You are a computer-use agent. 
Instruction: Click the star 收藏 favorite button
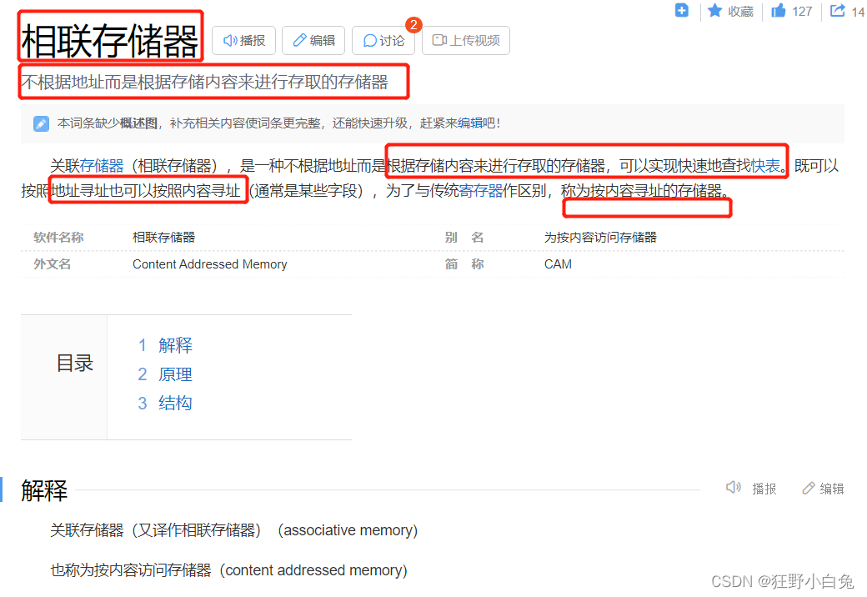[x=730, y=11]
